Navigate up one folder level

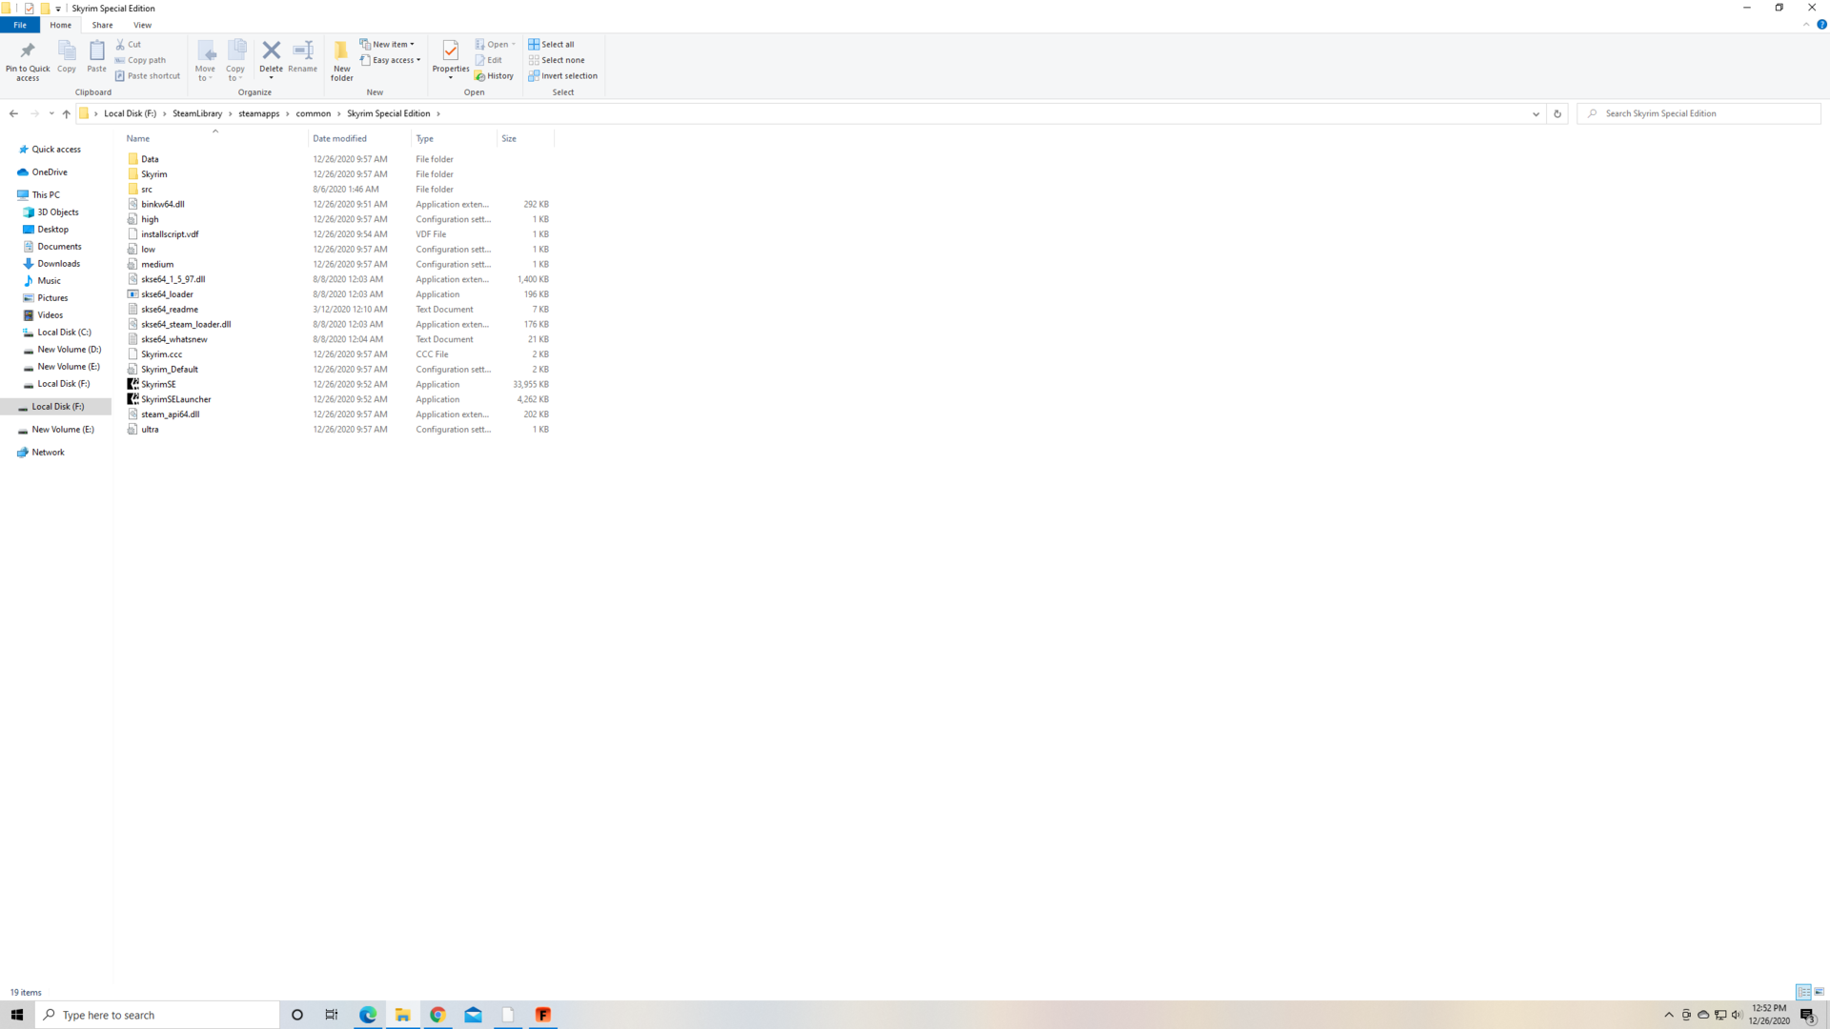pyautogui.click(x=66, y=113)
